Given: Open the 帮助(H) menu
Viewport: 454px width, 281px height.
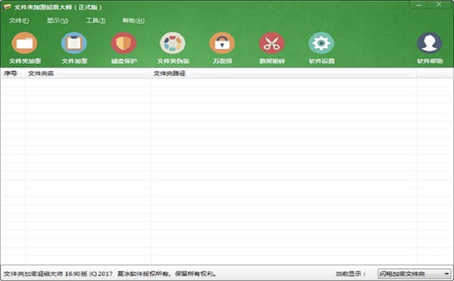Looking at the screenshot, I should (133, 21).
